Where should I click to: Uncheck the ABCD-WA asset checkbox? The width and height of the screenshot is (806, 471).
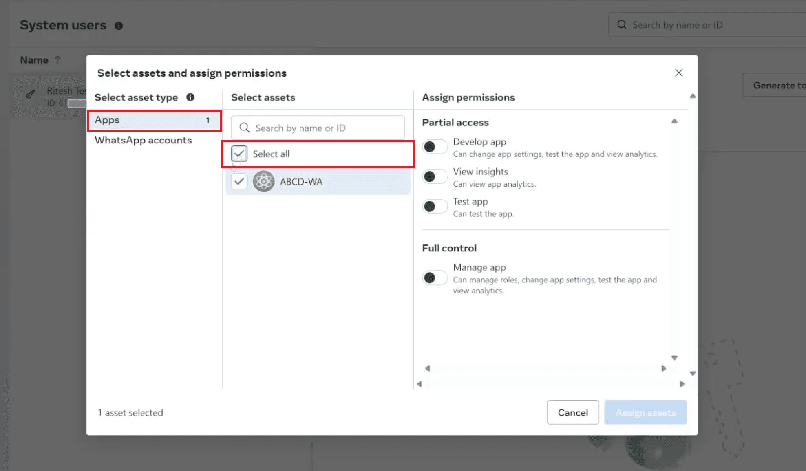pos(239,182)
